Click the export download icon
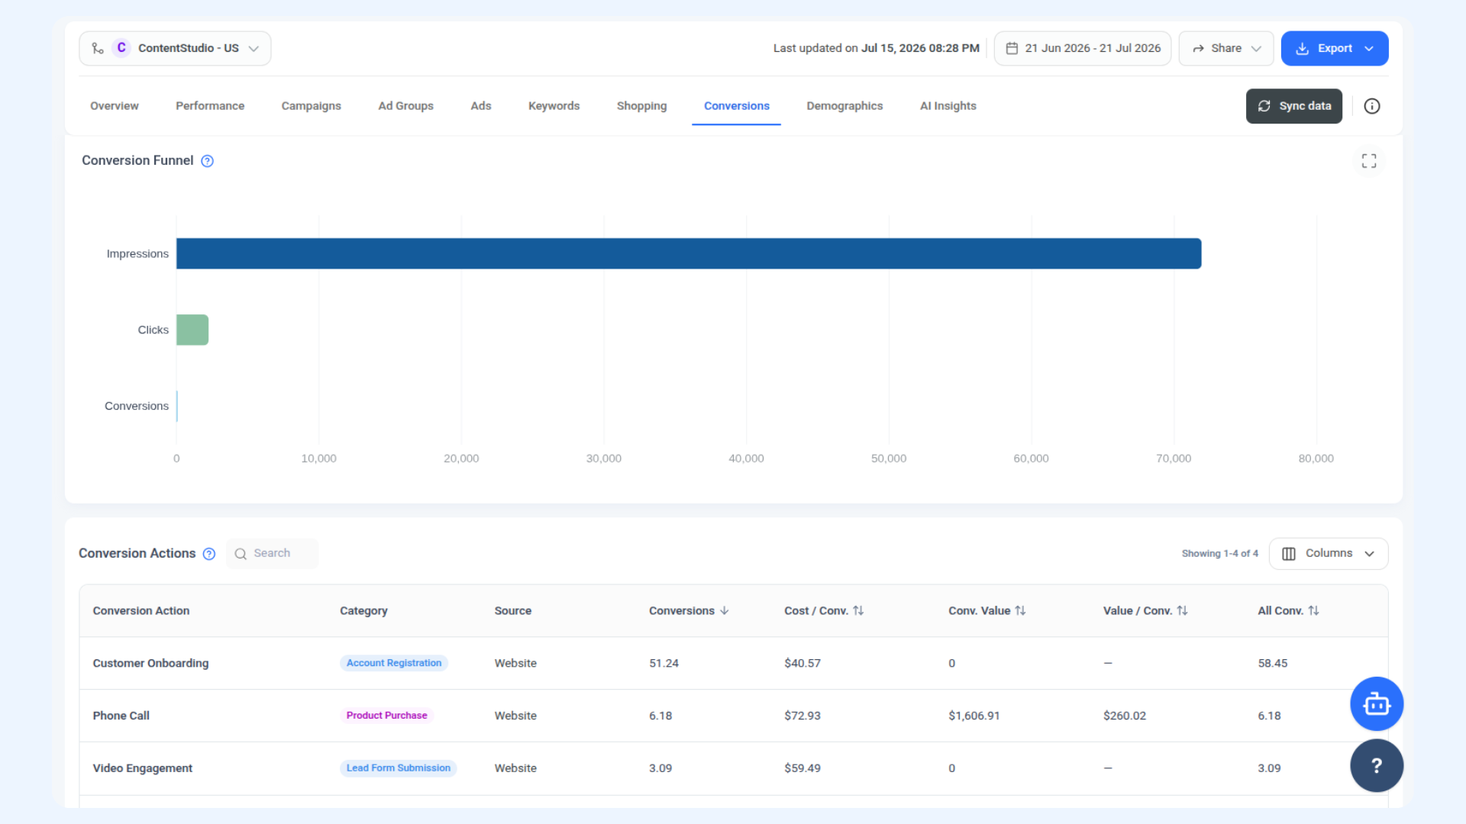 (1303, 48)
